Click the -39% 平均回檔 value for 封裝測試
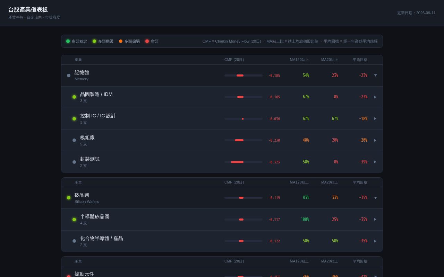Viewport: 444px width, 277px height. (x=363, y=162)
